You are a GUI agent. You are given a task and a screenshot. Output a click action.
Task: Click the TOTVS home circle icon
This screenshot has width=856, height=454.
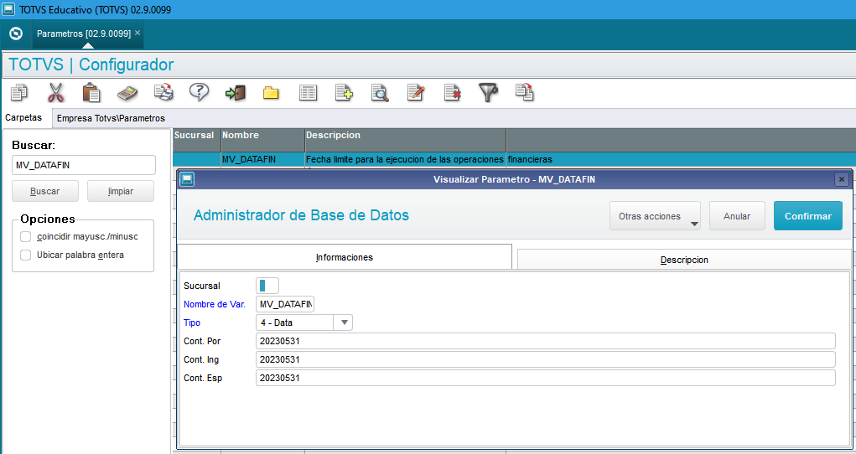17,34
